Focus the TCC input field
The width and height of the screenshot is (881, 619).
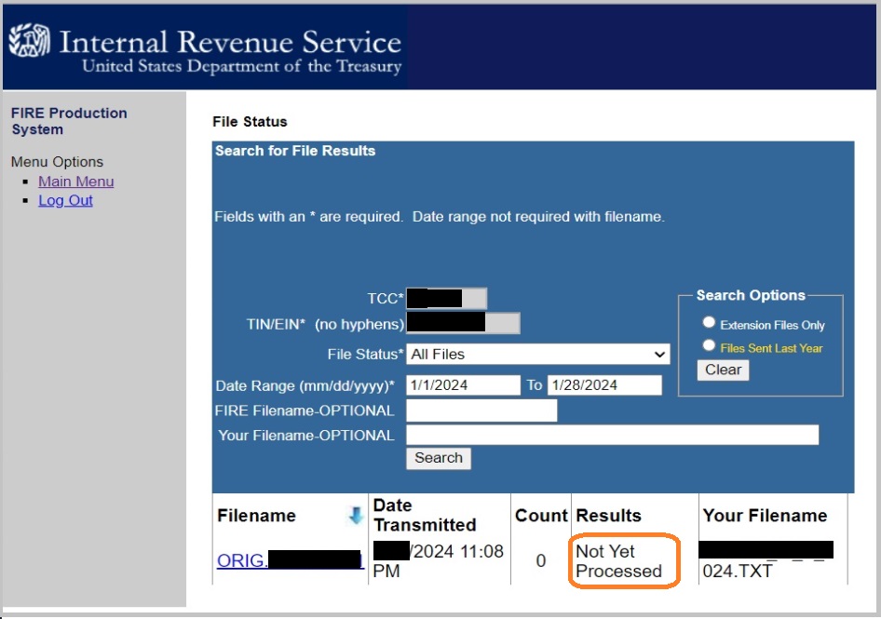(x=446, y=299)
